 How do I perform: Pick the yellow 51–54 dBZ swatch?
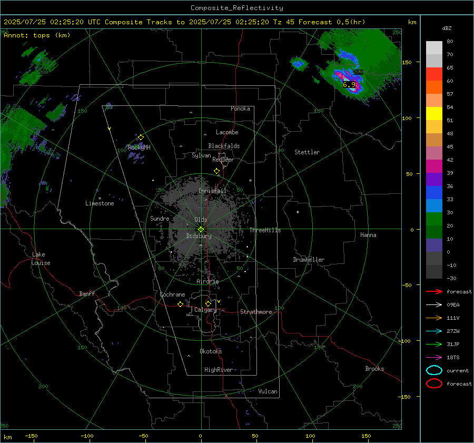434,113
